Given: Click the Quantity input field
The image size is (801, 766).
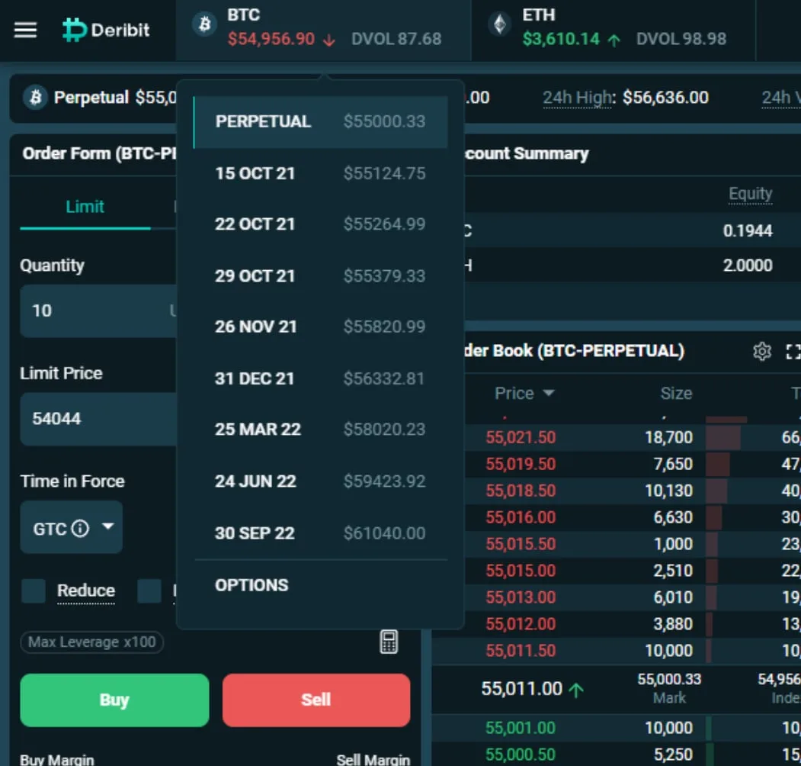Looking at the screenshot, I should point(98,311).
